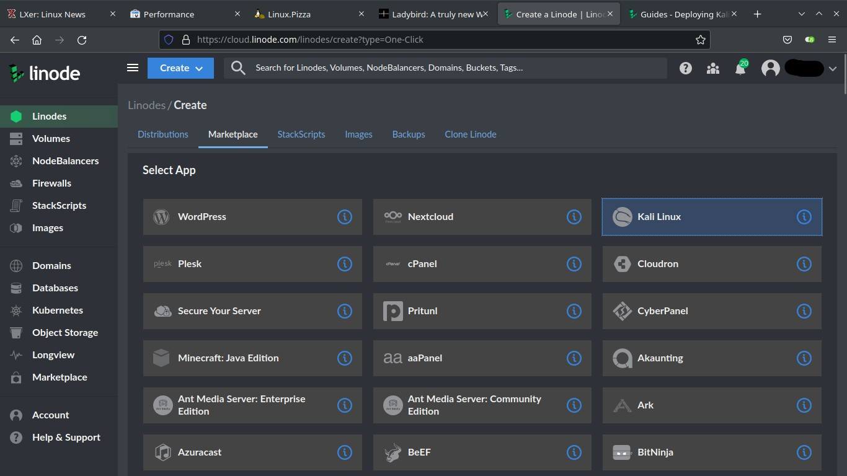Select the Kali Linux app card
This screenshot has height=476, width=847.
(x=712, y=217)
